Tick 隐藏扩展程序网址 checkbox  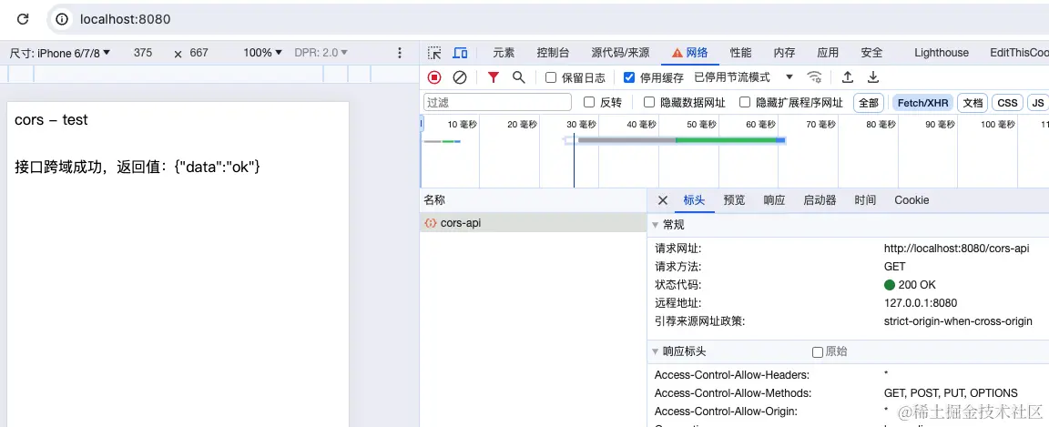click(745, 102)
